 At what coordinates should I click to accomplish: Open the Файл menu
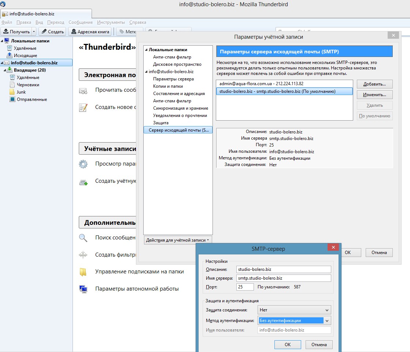7,22
